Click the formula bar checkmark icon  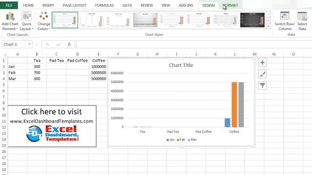tap(58, 44)
